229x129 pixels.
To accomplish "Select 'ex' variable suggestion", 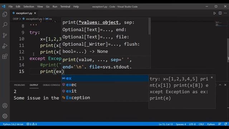I will 105,78.
